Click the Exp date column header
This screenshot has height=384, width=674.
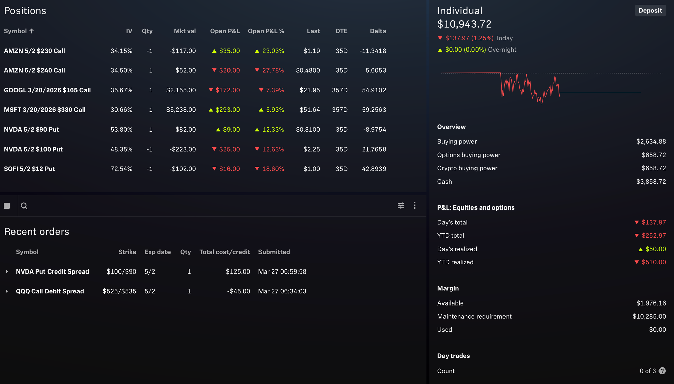pyautogui.click(x=157, y=252)
